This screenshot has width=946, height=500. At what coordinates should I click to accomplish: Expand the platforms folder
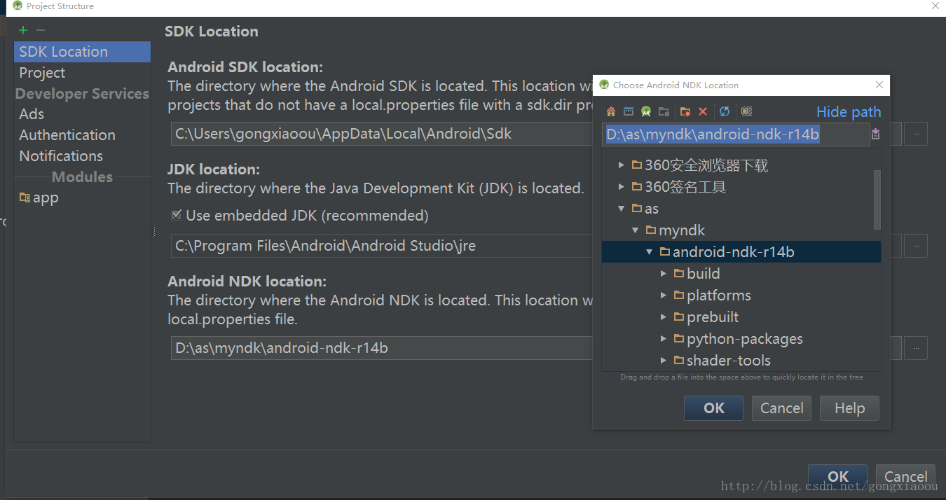coord(663,296)
